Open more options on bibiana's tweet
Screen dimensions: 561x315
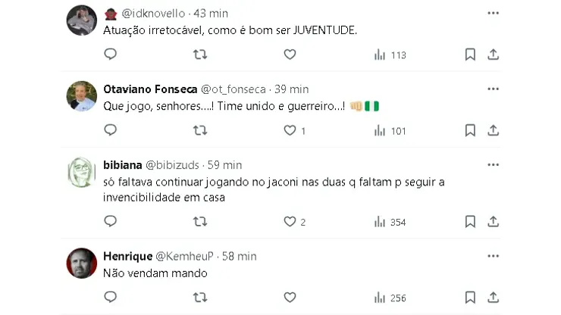(x=493, y=165)
